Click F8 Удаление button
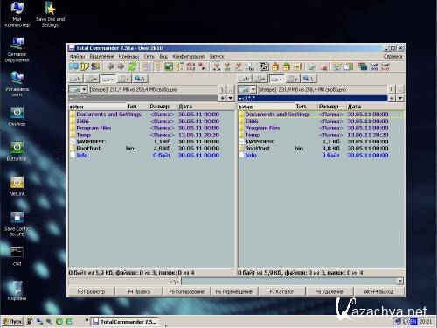 [x=329, y=291]
